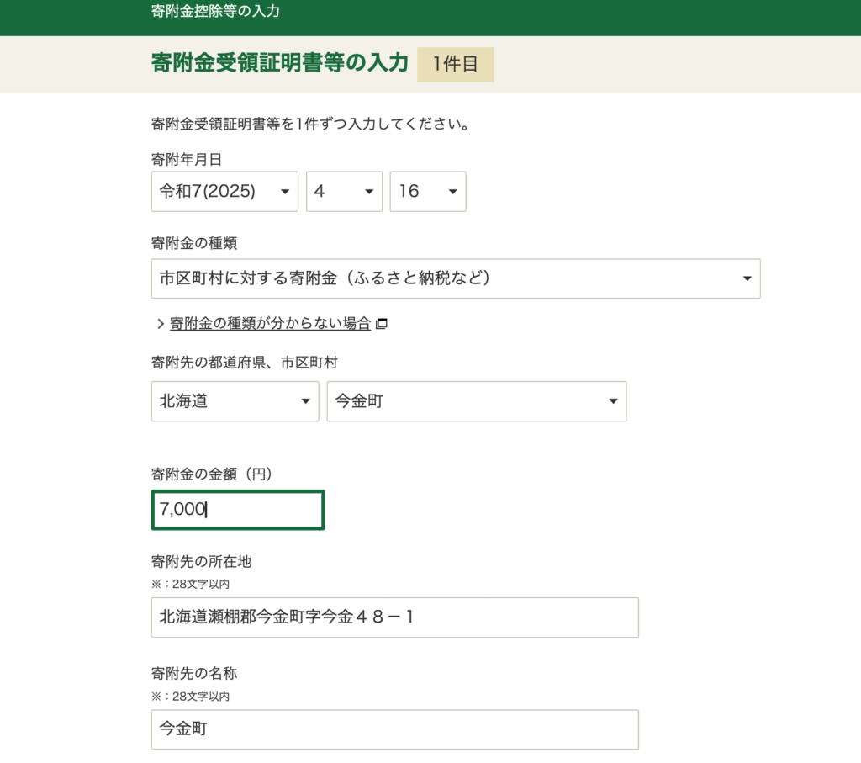
Task: Open the municipality dropdown showing 今金町
Action: tap(476, 401)
